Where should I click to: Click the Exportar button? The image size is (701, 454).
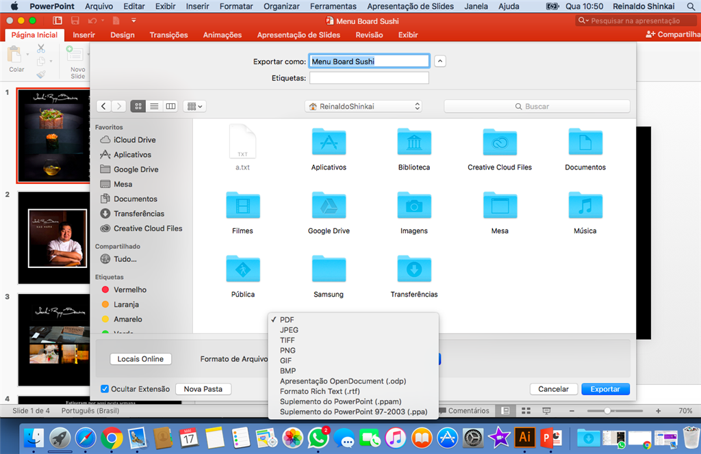(605, 389)
